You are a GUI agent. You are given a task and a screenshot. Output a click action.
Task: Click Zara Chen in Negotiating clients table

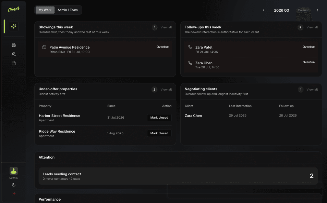[x=193, y=116]
